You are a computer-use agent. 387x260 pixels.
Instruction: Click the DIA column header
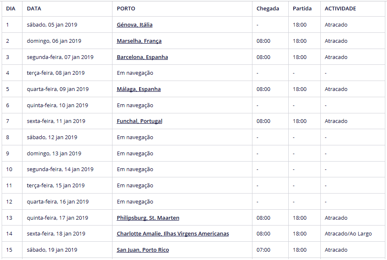coord(11,9)
